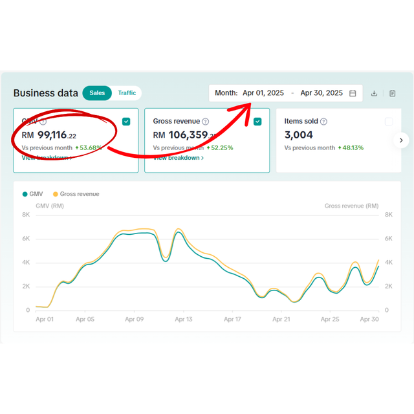Select the RM 106,359 gross revenue value
This screenshot has width=414, height=414.
click(185, 135)
